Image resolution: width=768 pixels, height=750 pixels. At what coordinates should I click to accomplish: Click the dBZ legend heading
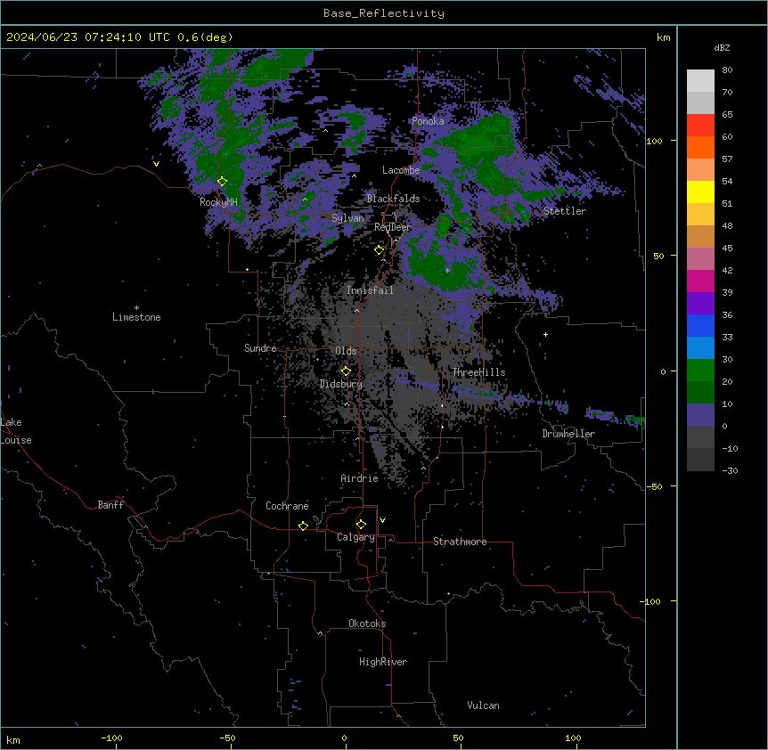[722, 47]
